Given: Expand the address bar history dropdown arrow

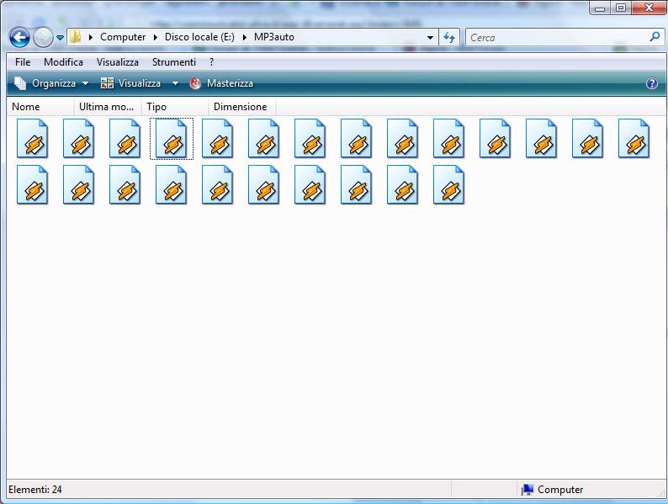Looking at the screenshot, I should tap(431, 38).
